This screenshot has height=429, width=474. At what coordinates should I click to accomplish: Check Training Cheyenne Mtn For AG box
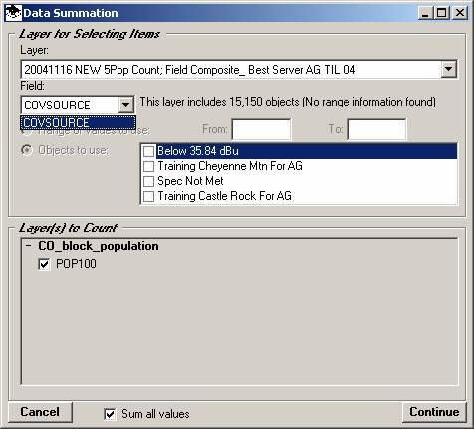(148, 166)
